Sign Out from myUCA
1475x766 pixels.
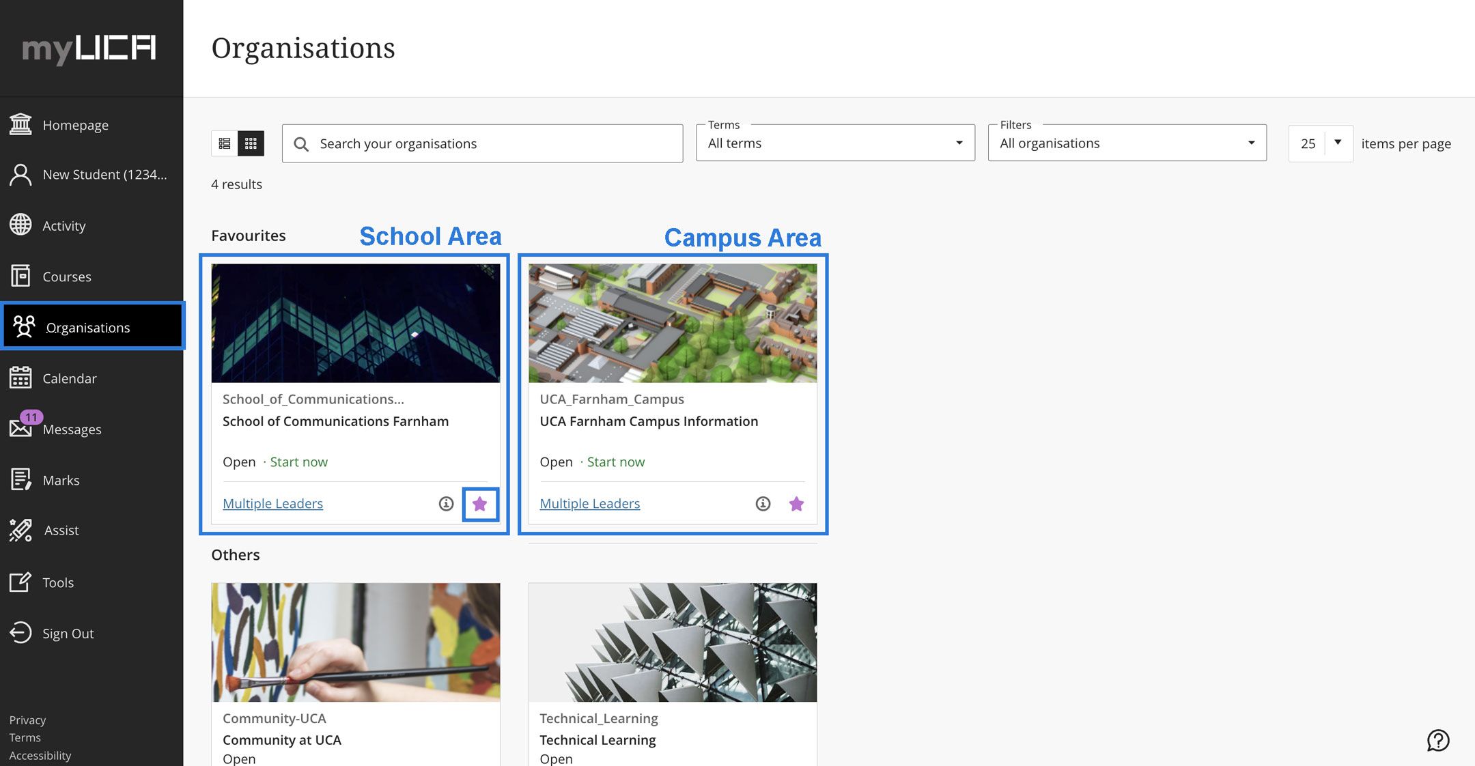tap(68, 633)
